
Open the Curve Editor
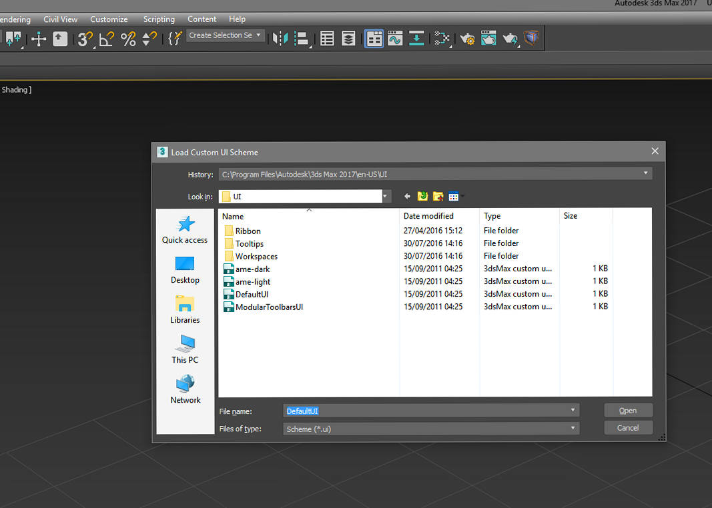coord(395,39)
